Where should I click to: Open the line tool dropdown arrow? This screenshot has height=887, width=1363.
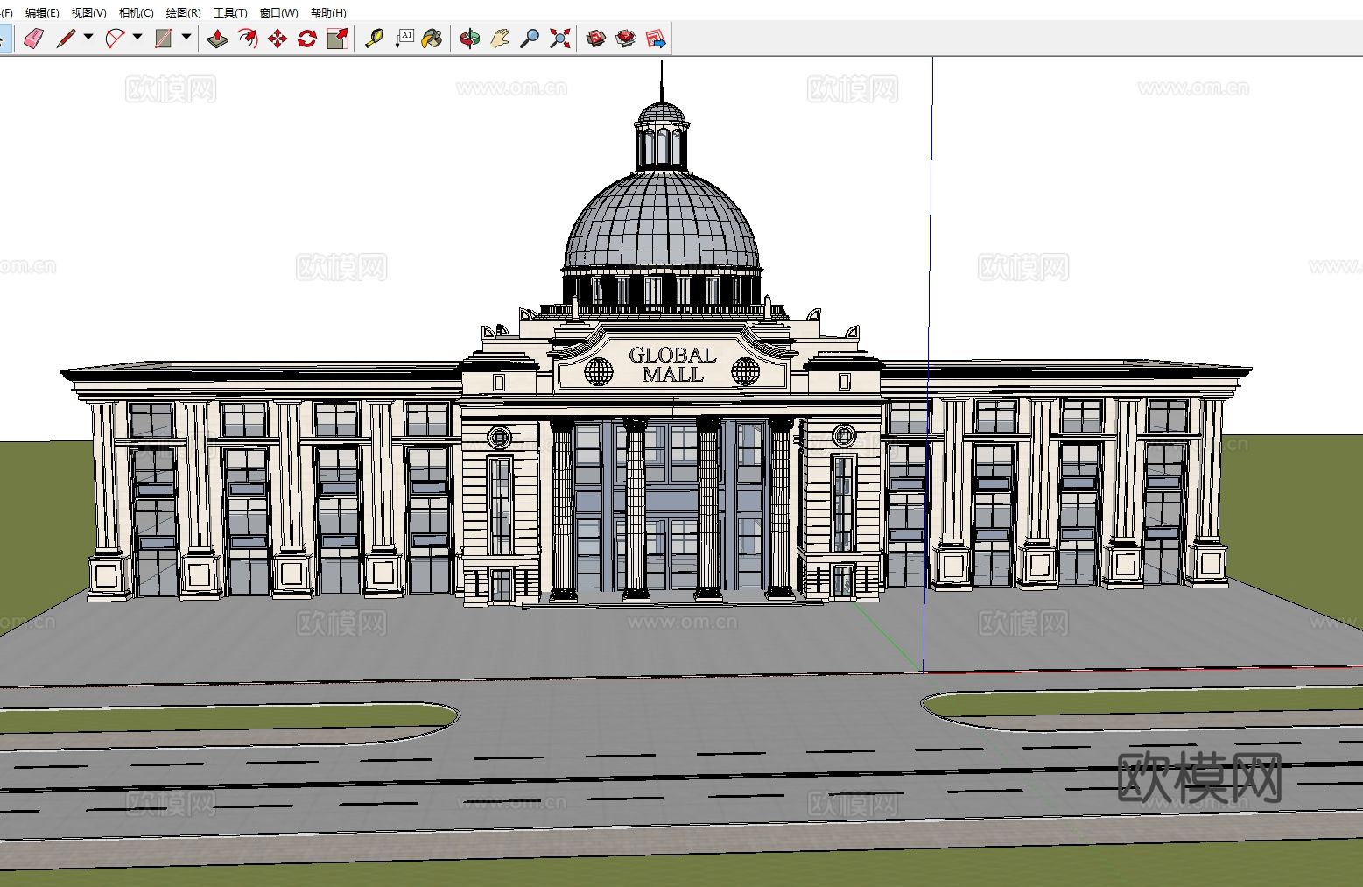[x=88, y=38]
